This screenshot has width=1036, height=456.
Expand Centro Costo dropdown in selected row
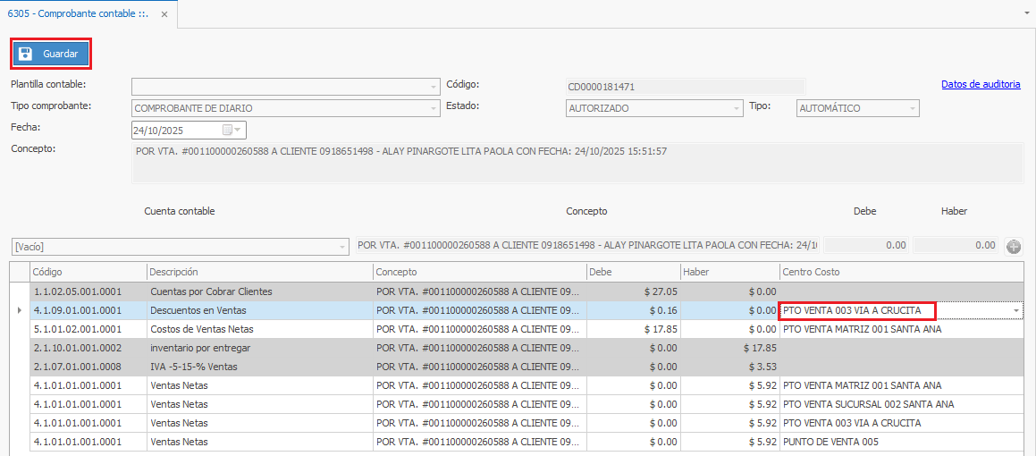[x=1016, y=310]
